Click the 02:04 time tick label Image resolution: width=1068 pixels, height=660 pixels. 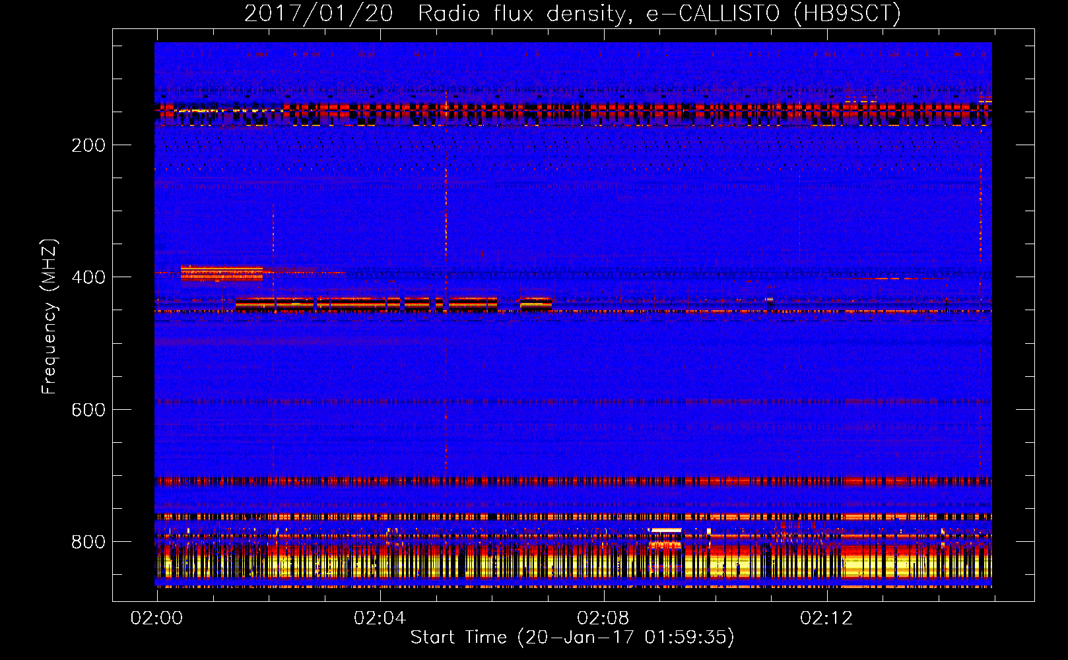(x=380, y=618)
